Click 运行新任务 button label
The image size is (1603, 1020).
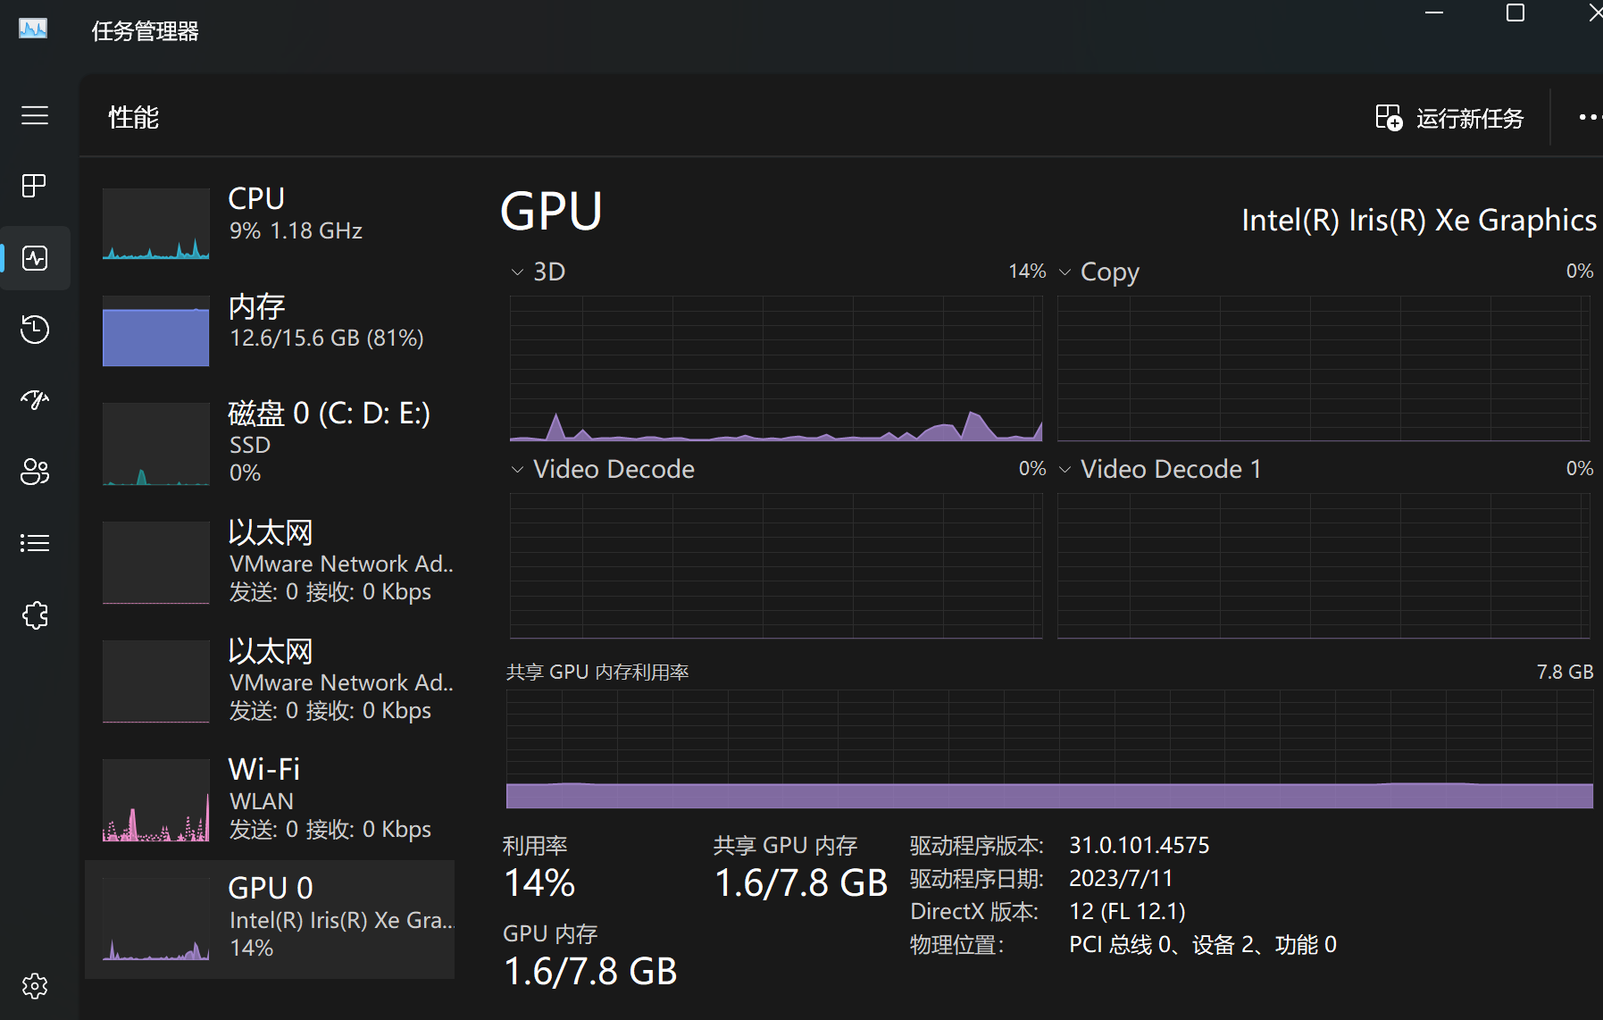coord(1470,118)
